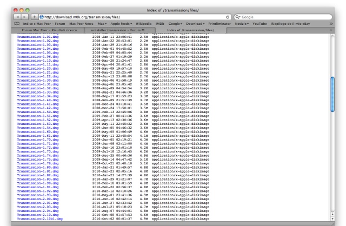This screenshot has width=346, height=226.
Task: Add bookmark with the plus button
Action: pos(35,17)
